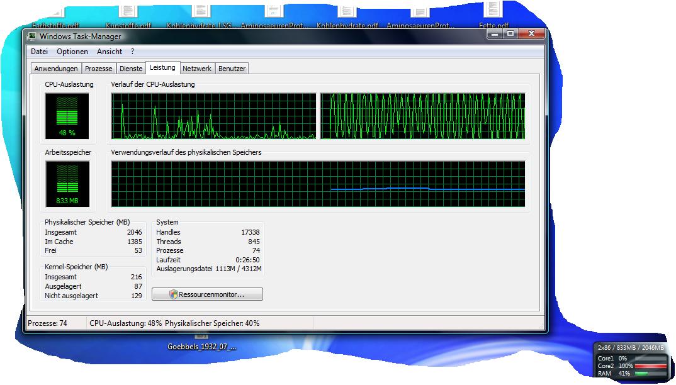Viewport: 676px width, 385px height.
Task: Click the Windows Task-Manager title text
Action: point(80,36)
